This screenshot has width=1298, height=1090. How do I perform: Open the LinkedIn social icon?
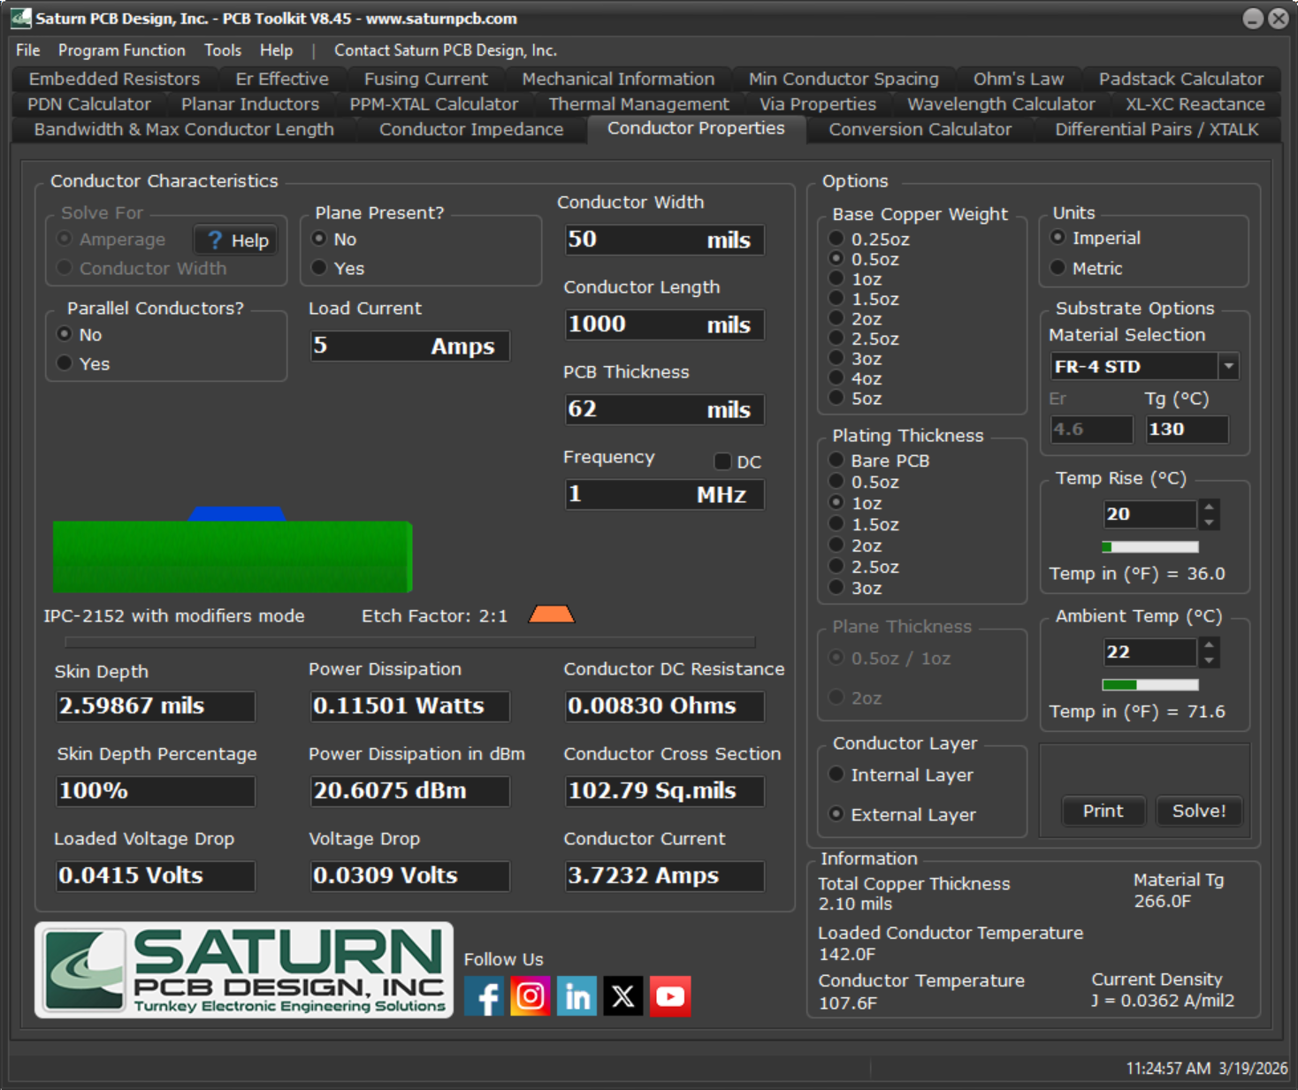pyautogui.click(x=576, y=996)
